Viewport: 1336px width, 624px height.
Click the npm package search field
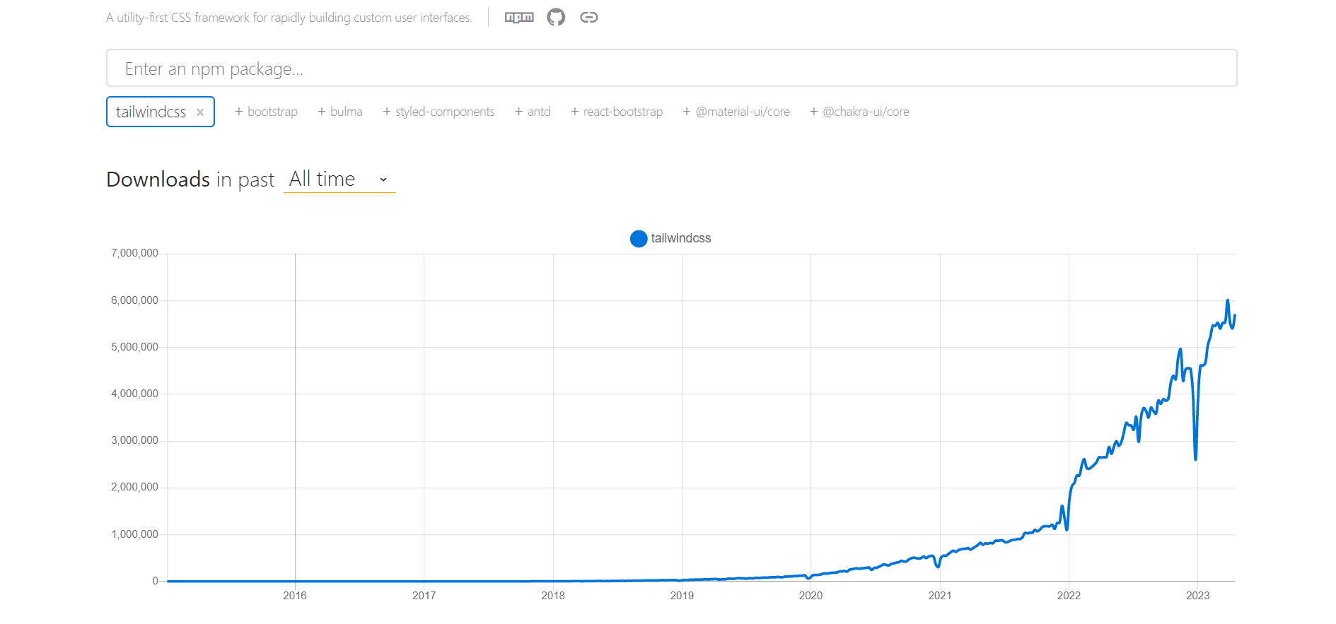point(671,69)
